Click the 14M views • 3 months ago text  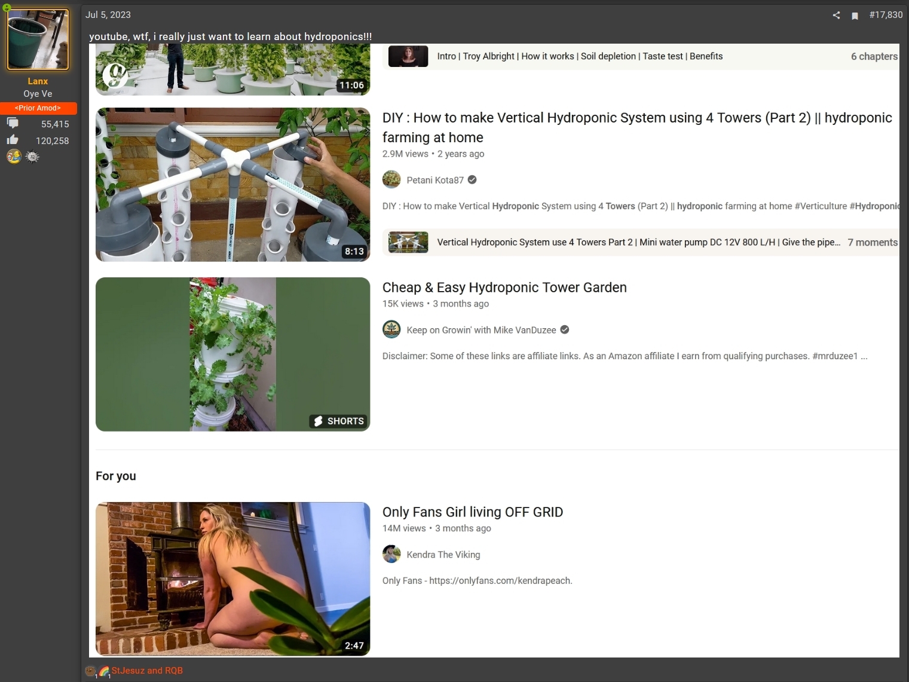pyautogui.click(x=437, y=528)
